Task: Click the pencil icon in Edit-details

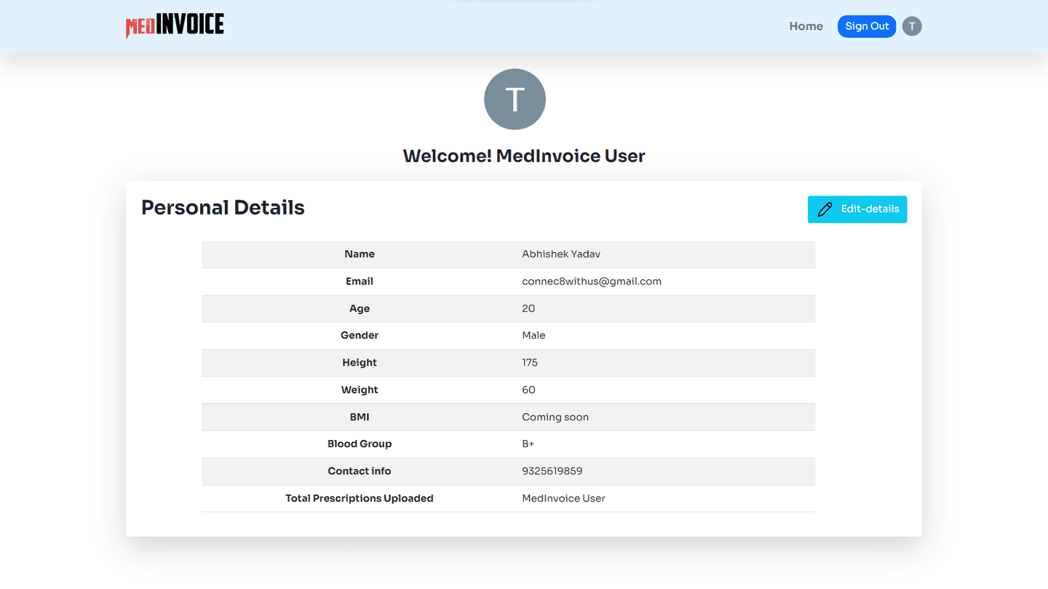Action: pos(825,209)
